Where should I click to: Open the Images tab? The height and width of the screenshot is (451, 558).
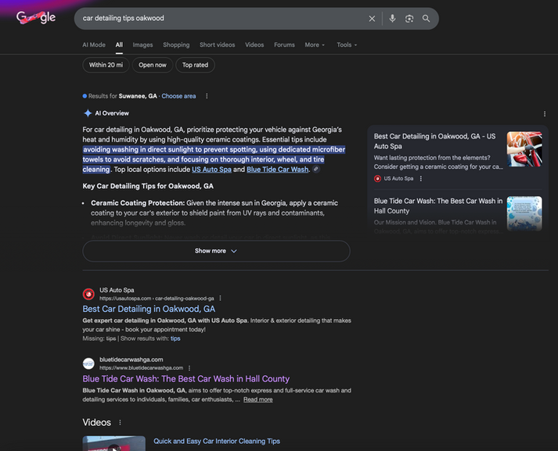click(x=142, y=45)
